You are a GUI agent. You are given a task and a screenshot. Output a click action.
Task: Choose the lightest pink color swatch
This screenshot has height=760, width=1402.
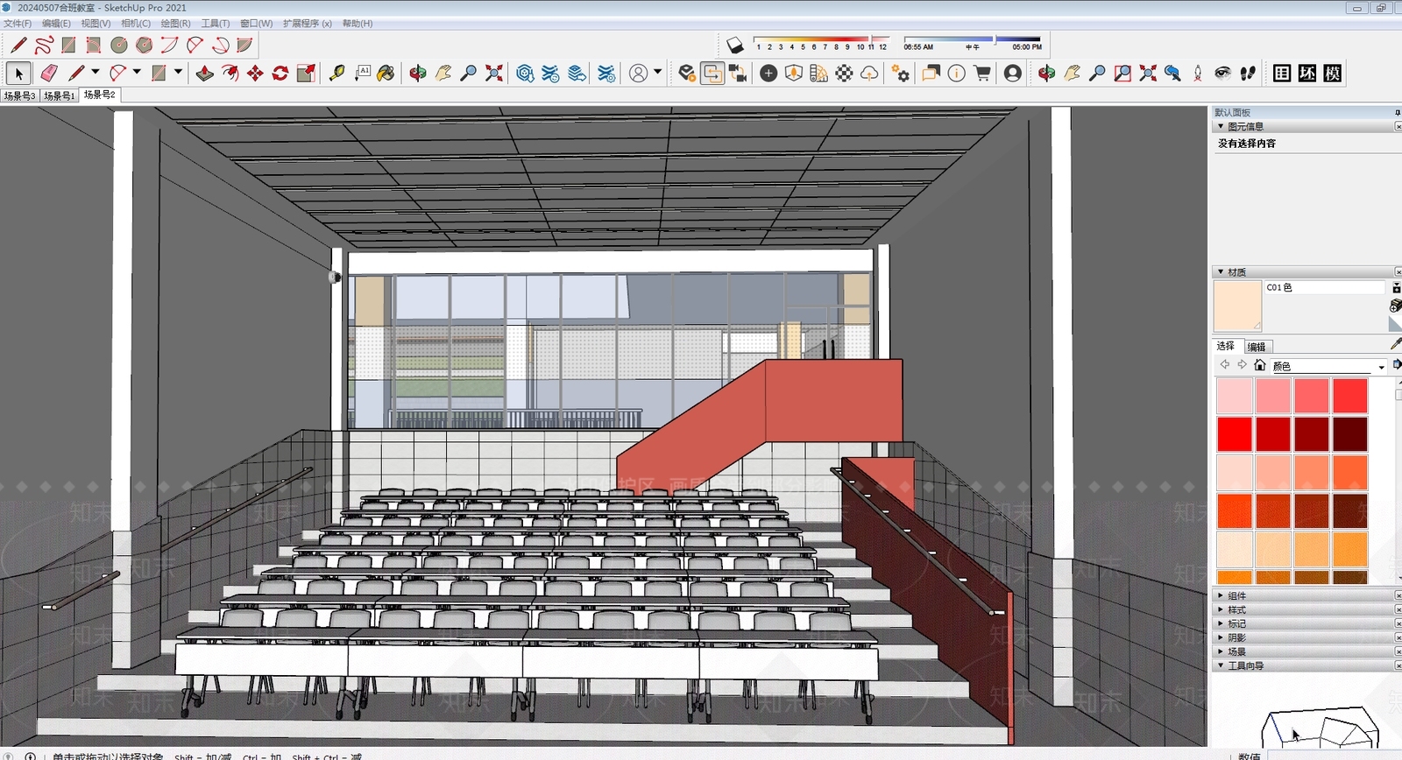pyautogui.click(x=1235, y=396)
